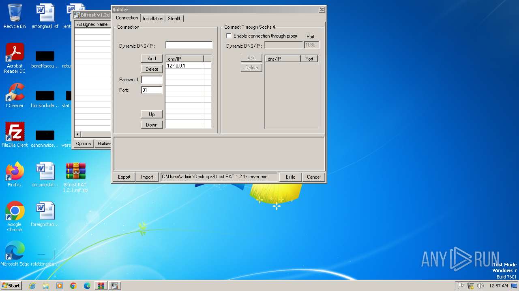The image size is (519, 291).
Task: Click Add button in Connection group
Action: coord(152,59)
